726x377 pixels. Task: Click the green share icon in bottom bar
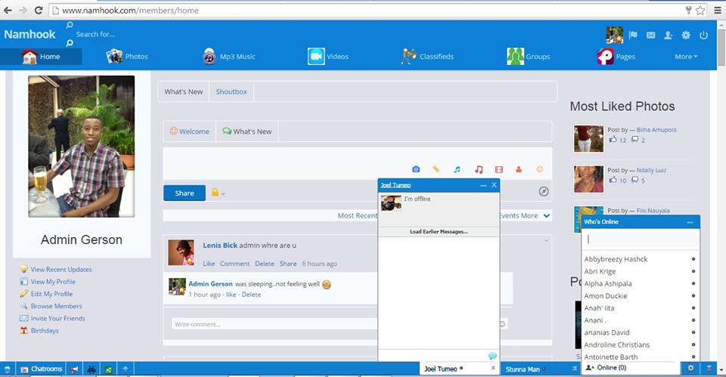[x=108, y=369]
